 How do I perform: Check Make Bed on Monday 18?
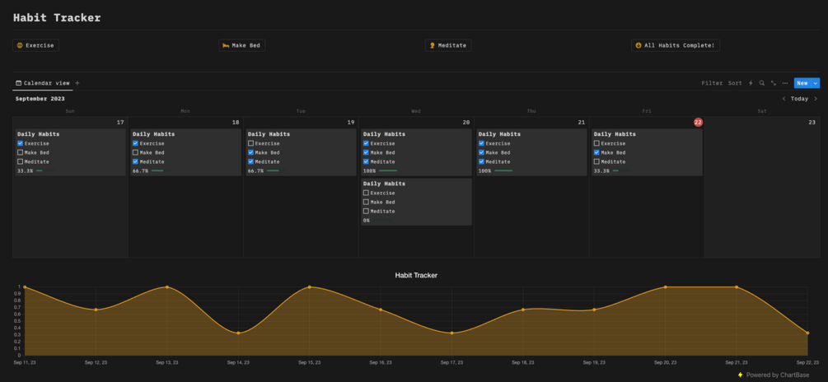tap(135, 152)
